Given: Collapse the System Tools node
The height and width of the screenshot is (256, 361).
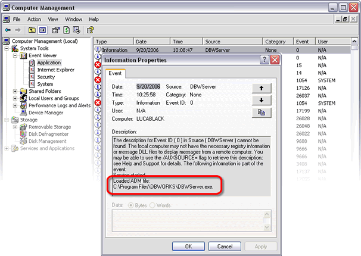Looking at the screenshot, I should [x=7, y=49].
